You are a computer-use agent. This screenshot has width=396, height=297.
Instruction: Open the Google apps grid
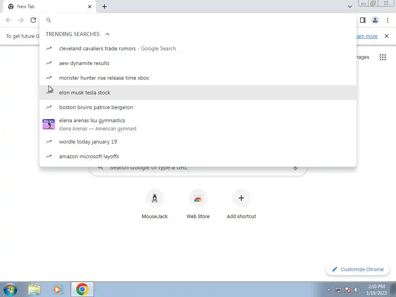point(383,57)
